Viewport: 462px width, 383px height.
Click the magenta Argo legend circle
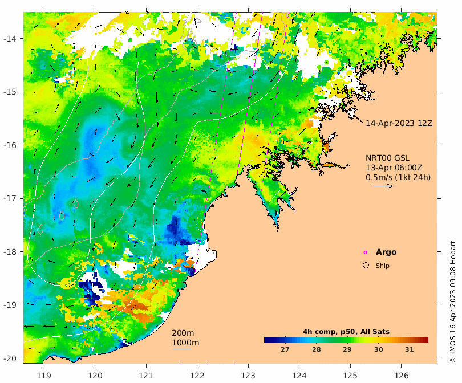click(x=366, y=252)
